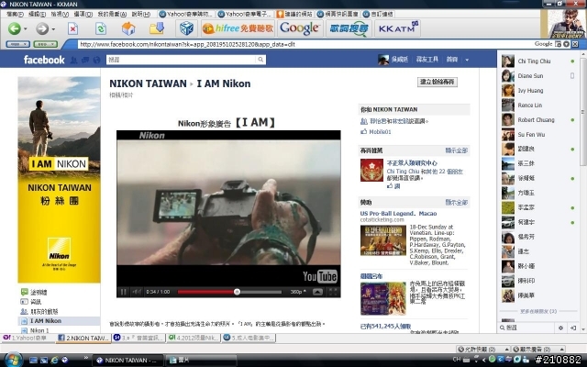Go forward with the gray forward arrow

pyautogui.click(x=42, y=28)
